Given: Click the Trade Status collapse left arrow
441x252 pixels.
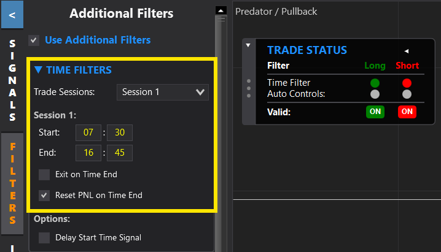Looking at the screenshot, I should 406,51.
